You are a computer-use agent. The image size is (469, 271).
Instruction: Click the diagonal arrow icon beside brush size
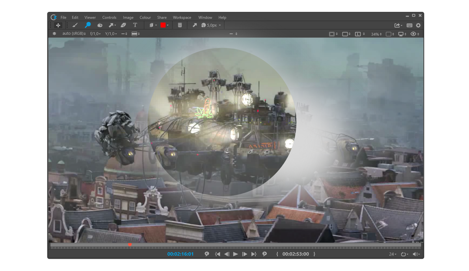195,25
